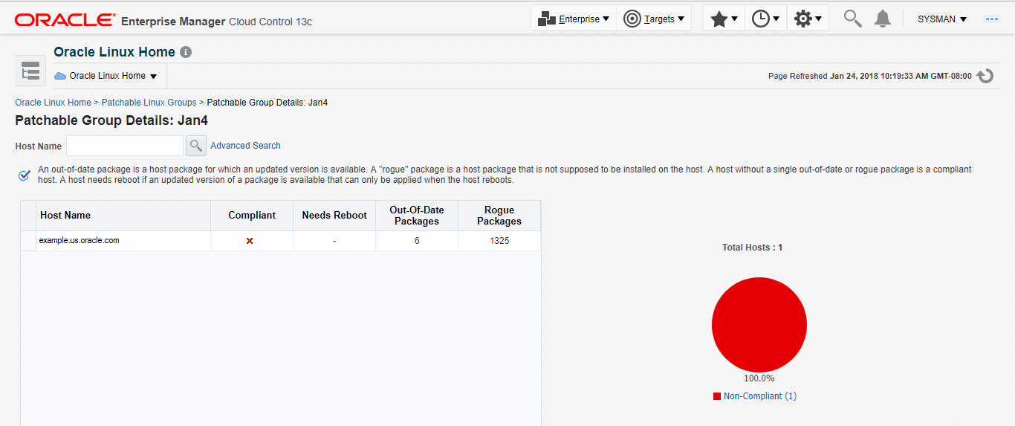The image size is (1015, 426).
Task: Click the global search magnifier icon
Action: click(x=852, y=19)
